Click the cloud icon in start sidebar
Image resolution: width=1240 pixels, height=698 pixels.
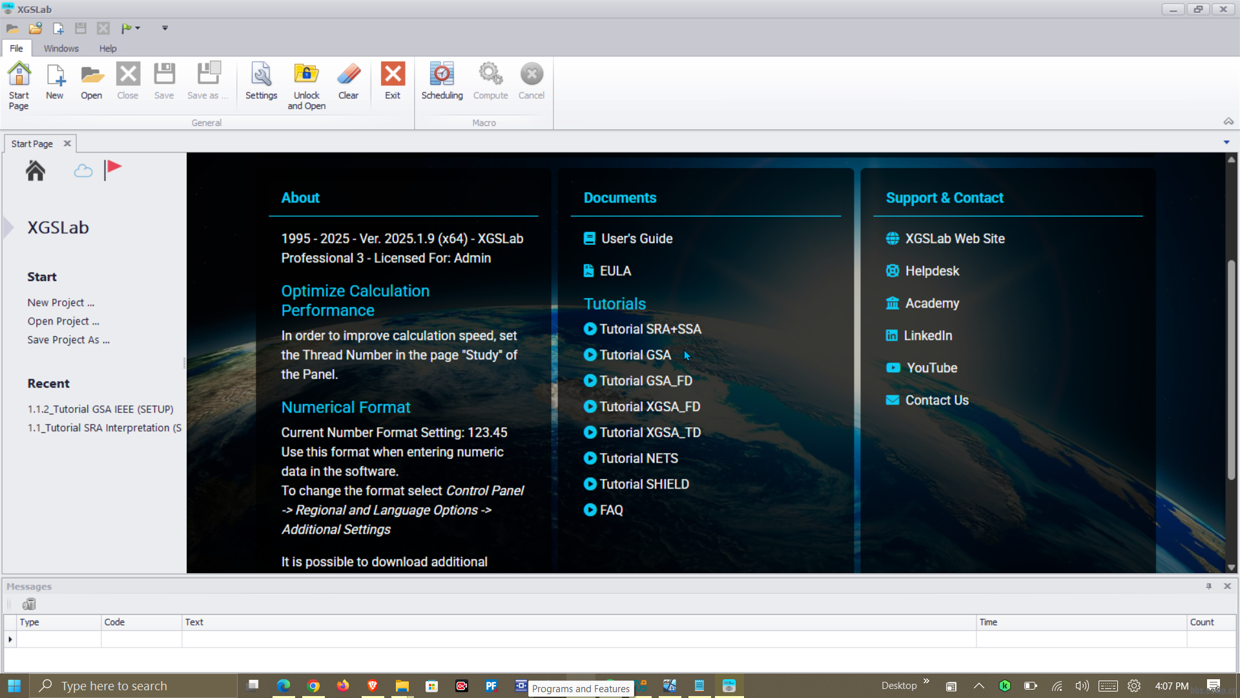pyautogui.click(x=83, y=171)
